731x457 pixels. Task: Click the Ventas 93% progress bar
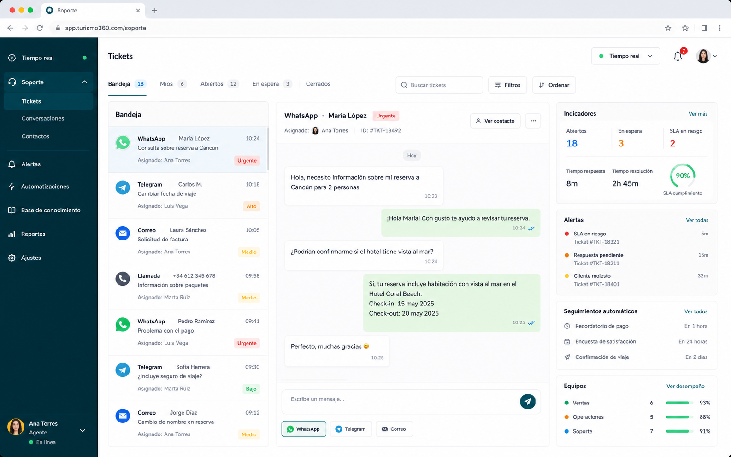(679, 403)
